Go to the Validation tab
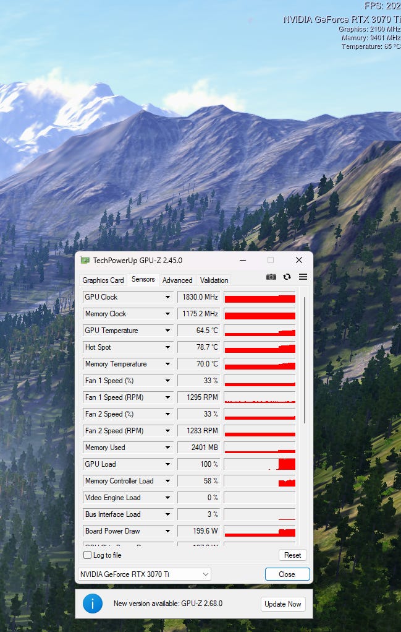This screenshot has width=401, height=632. [214, 280]
